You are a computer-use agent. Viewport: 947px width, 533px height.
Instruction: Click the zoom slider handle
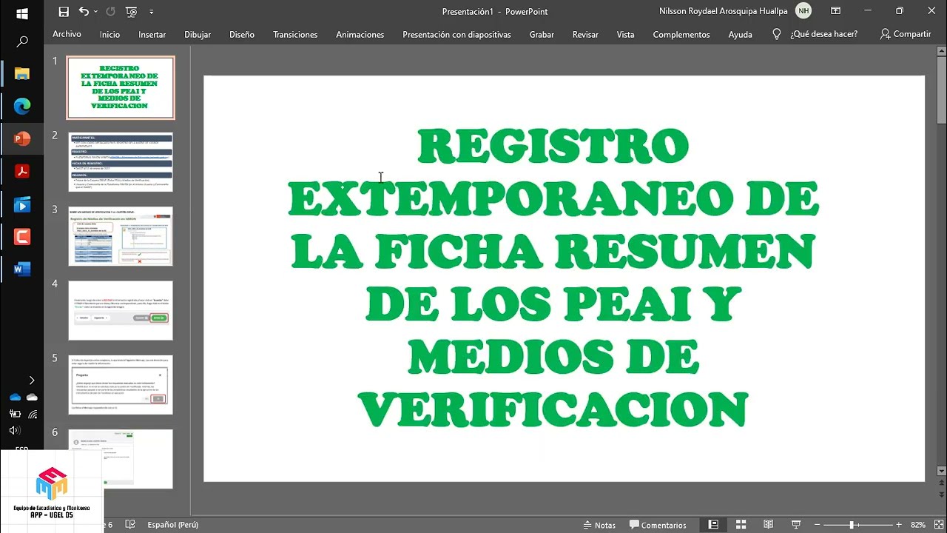852,525
